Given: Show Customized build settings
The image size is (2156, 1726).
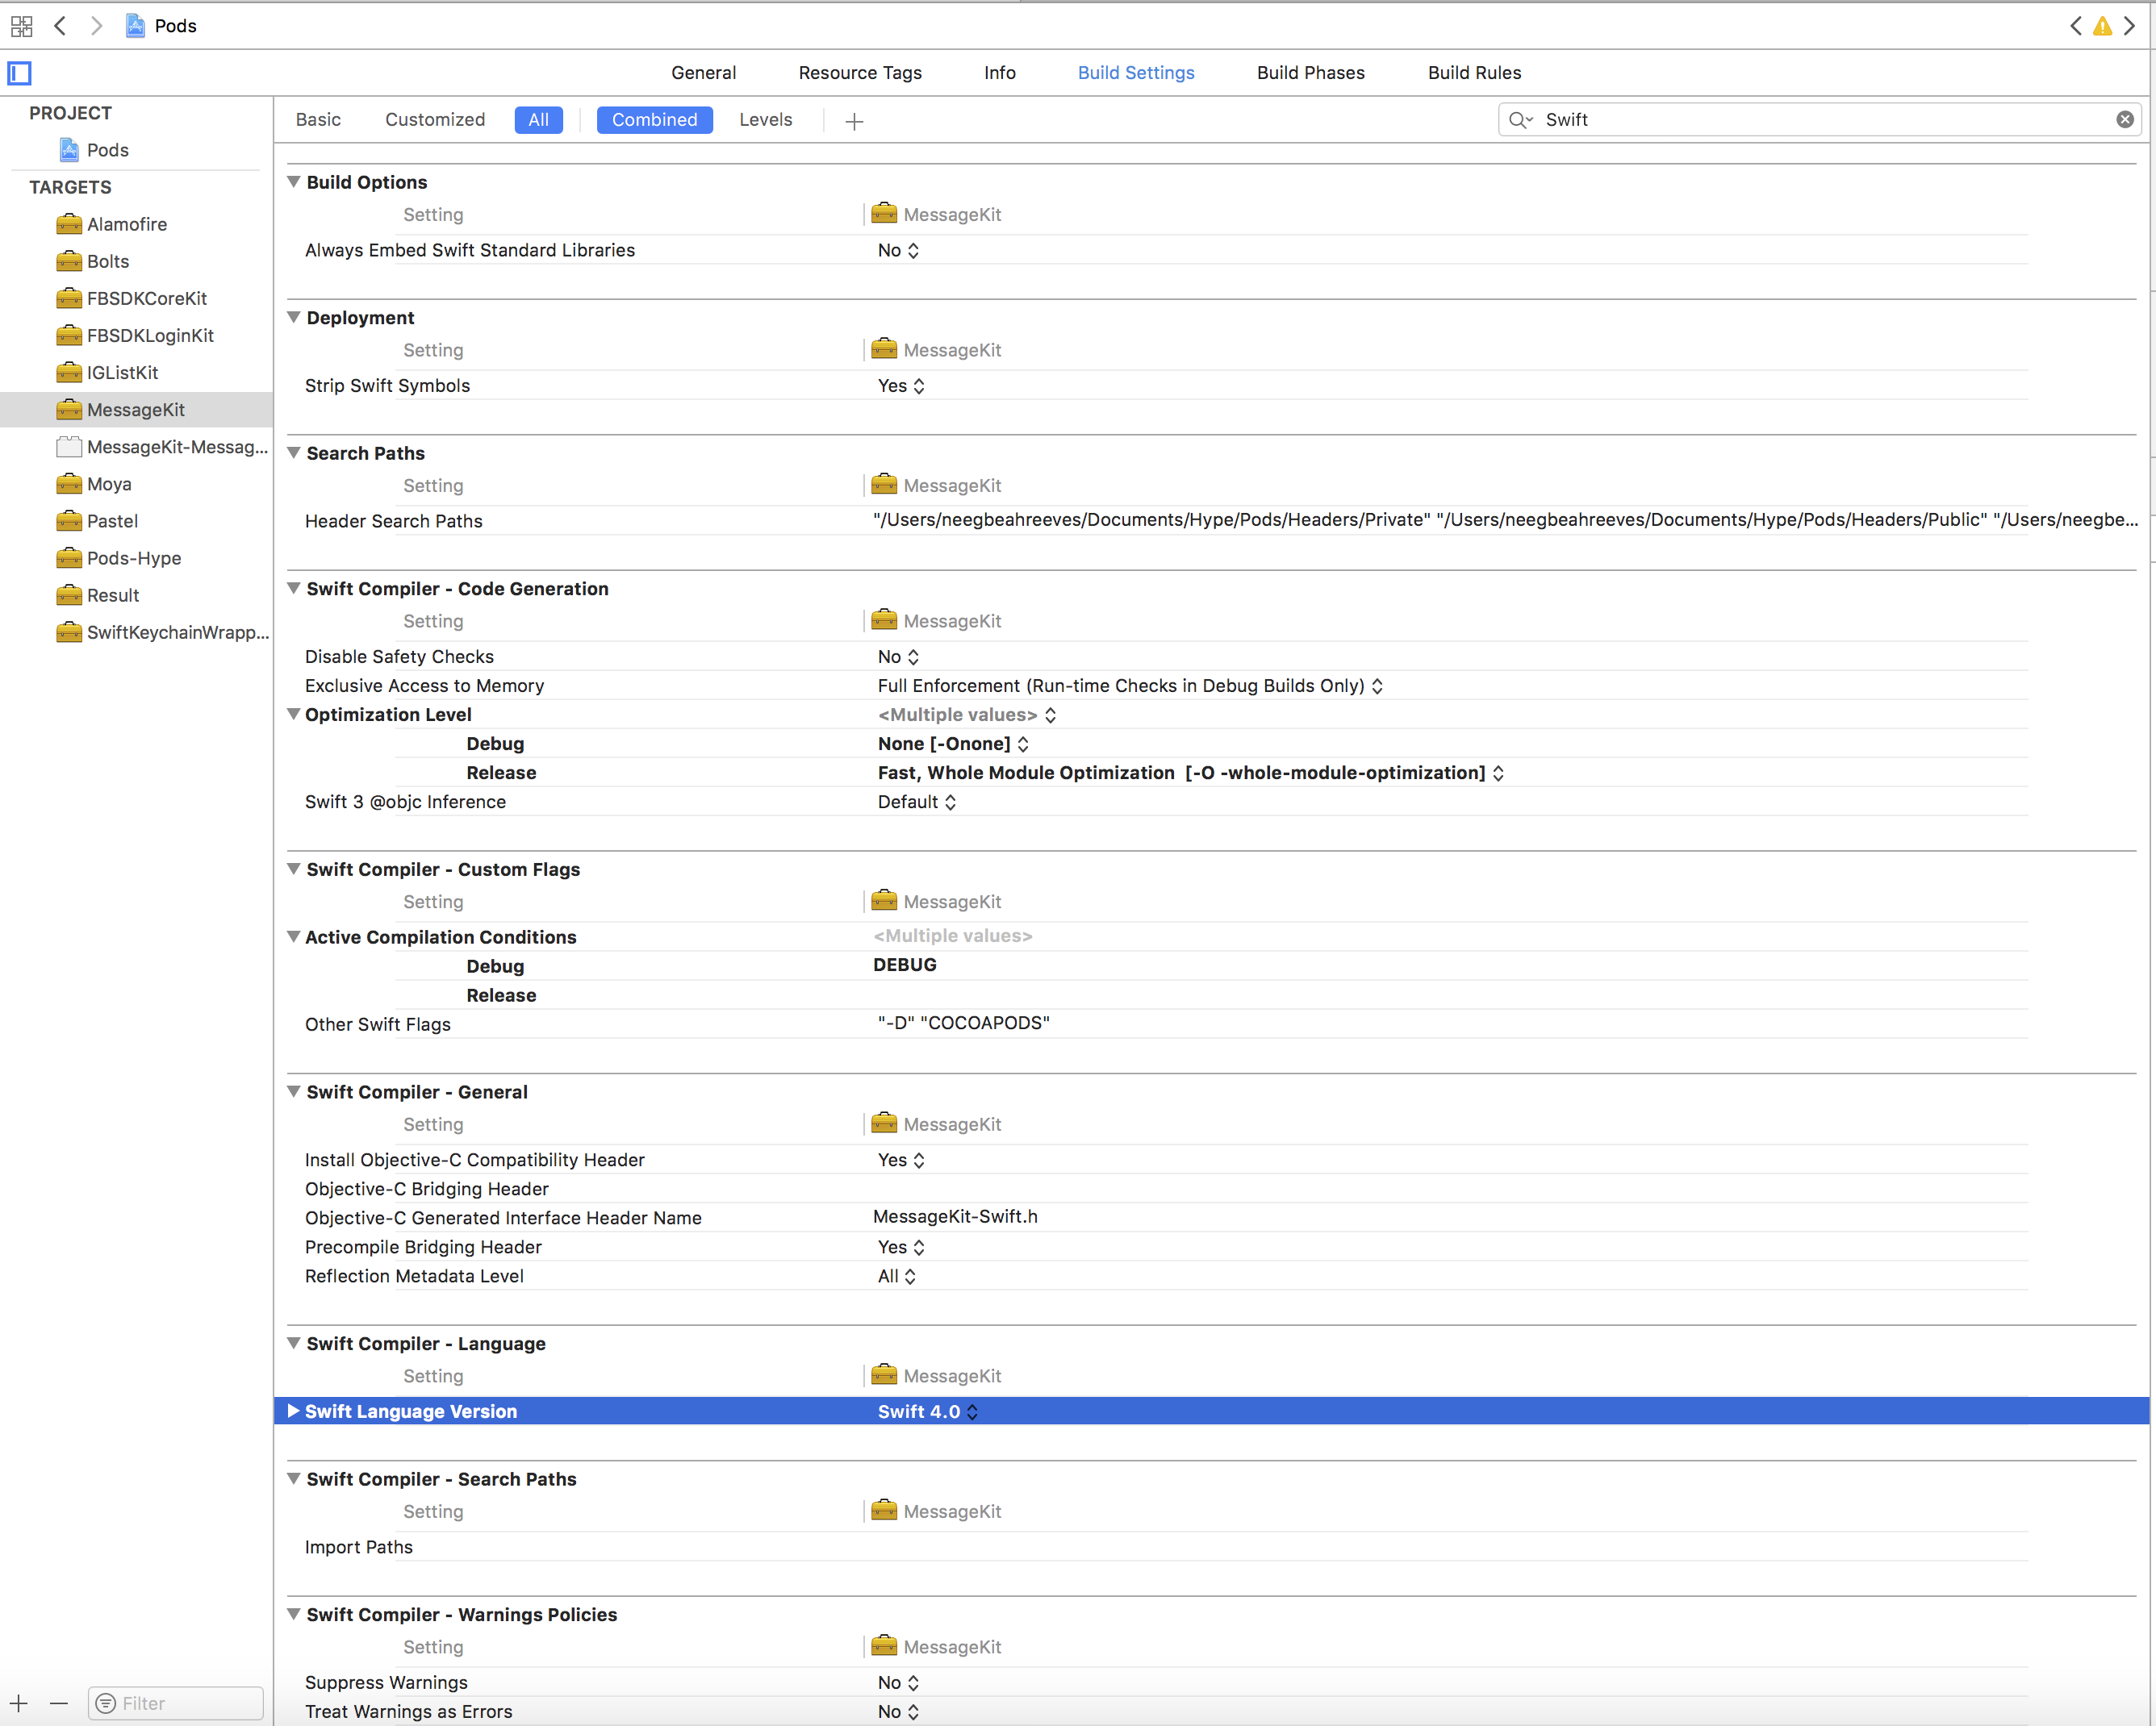Looking at the screenshot, I should (435, 120).
